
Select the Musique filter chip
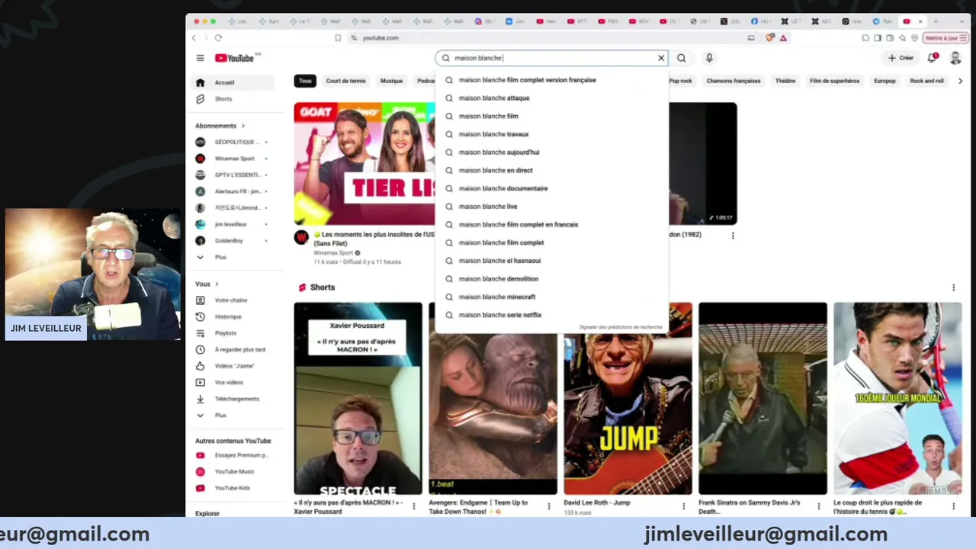click(x=391, y=81)
